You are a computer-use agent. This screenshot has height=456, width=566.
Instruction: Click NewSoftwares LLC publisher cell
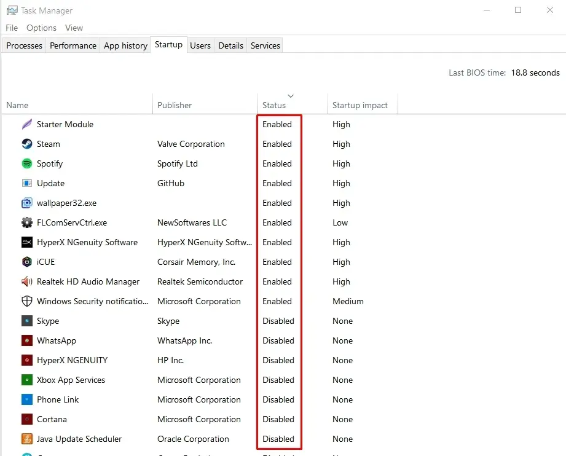(192, 222)
